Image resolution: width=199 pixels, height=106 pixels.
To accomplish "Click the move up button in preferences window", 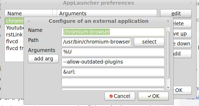I will pos(182,33).
